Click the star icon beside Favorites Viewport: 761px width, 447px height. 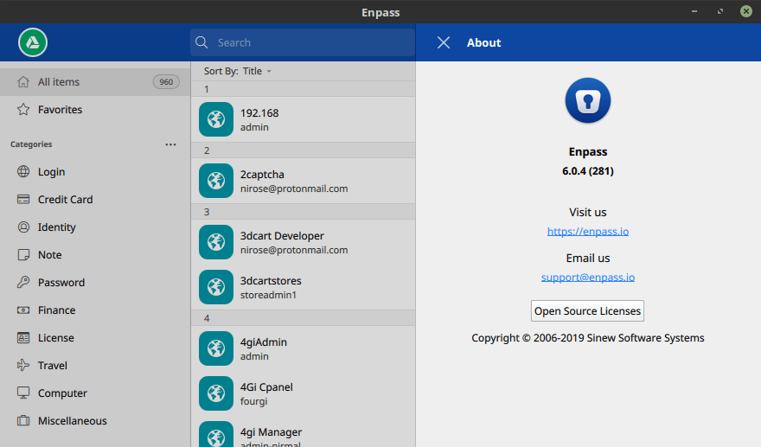point(23,109)
